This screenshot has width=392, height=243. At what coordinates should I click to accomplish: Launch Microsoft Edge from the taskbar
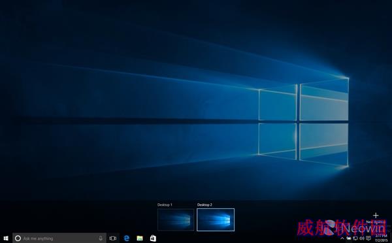coord(127,238)
